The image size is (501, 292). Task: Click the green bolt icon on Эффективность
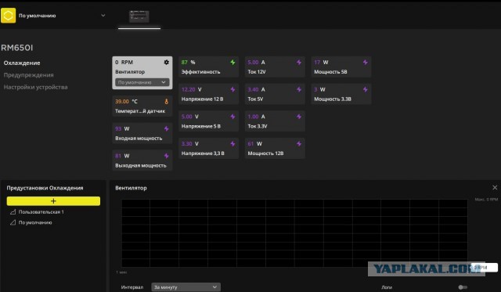click(232, 63)
